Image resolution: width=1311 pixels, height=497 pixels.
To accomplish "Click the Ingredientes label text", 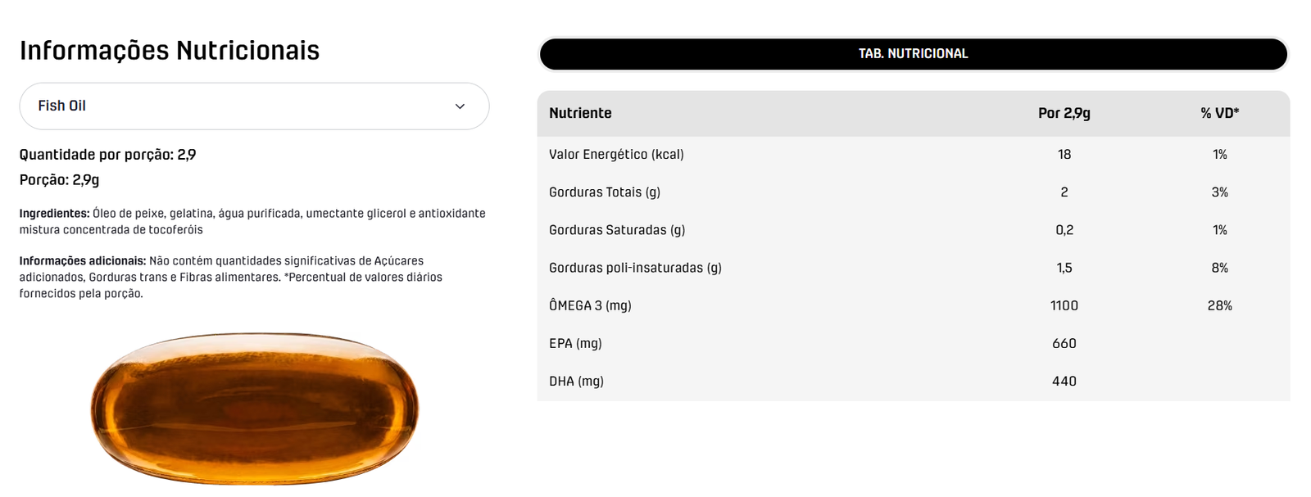I will 54,213.
